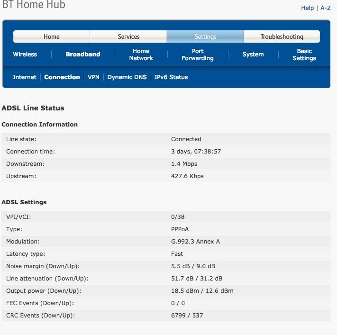
Task: Click the Connected line state value
Action: (x=186, y=139)
